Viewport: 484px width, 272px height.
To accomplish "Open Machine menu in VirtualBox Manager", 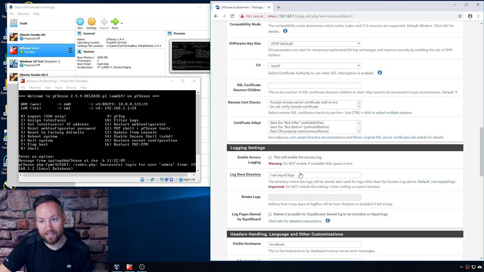I will point(23,14).
